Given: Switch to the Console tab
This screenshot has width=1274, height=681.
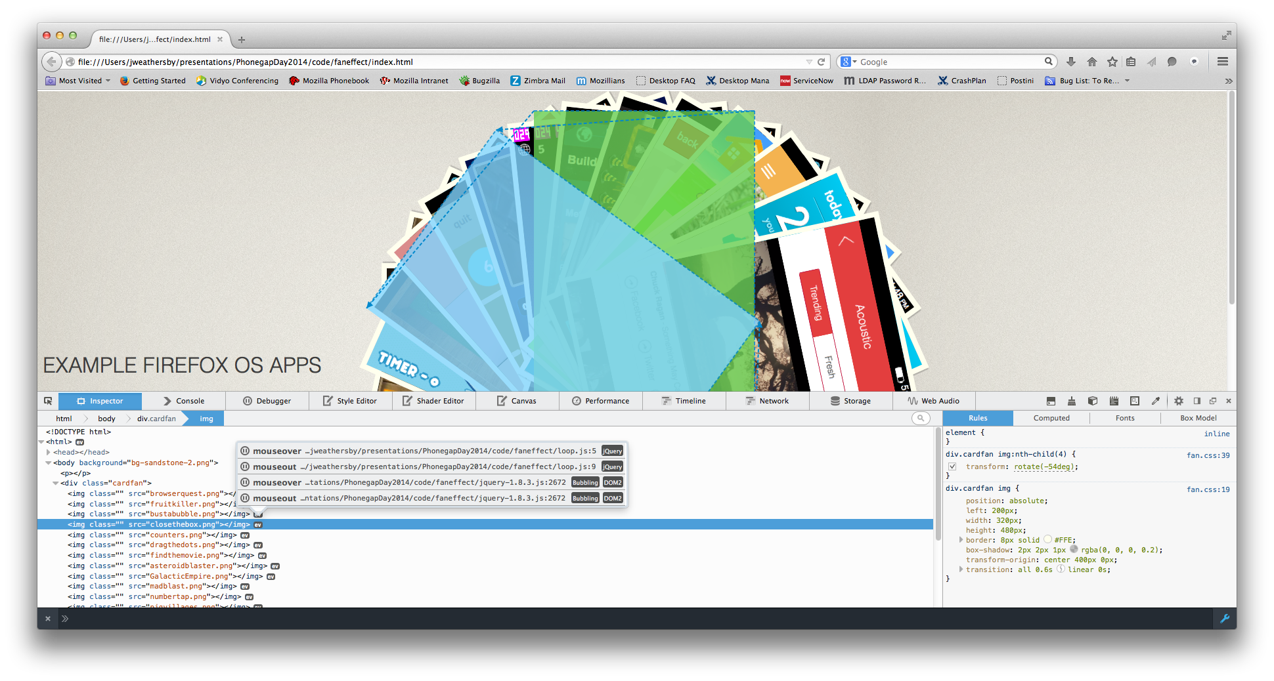Looking at the screenshot, I should pyautogui.click(x=184, y=401).
